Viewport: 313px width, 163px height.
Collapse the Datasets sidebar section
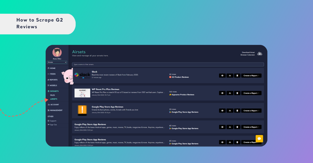pyautogui.click(x=53, y=91)
